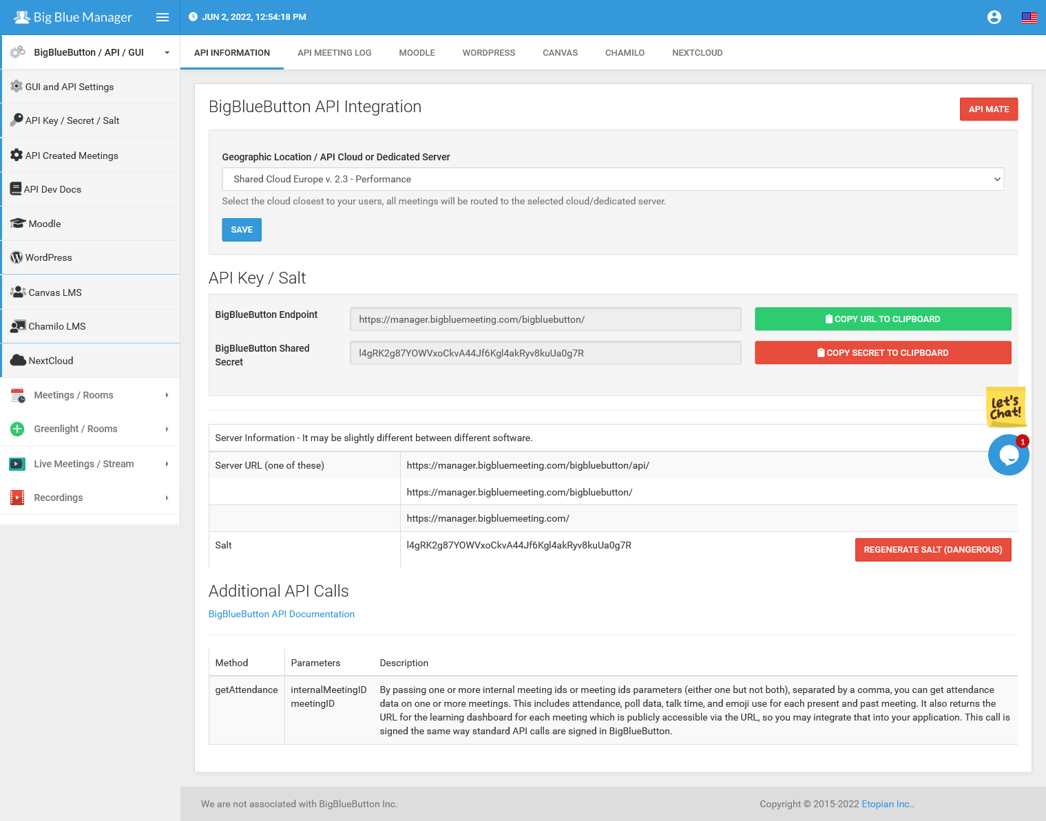Click the Chamilo LMS teacher icon

(x=18, y=326)
